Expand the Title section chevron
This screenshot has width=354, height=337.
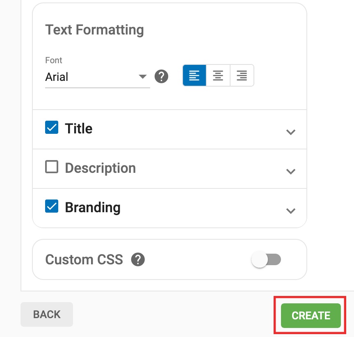click(x=290, y=132)
